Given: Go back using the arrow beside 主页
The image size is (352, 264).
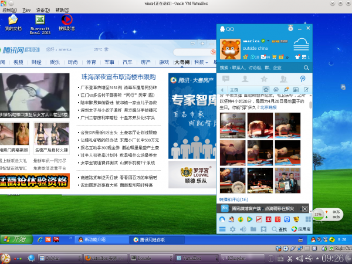Looking at the screenshot, I should tap(222, 90).
